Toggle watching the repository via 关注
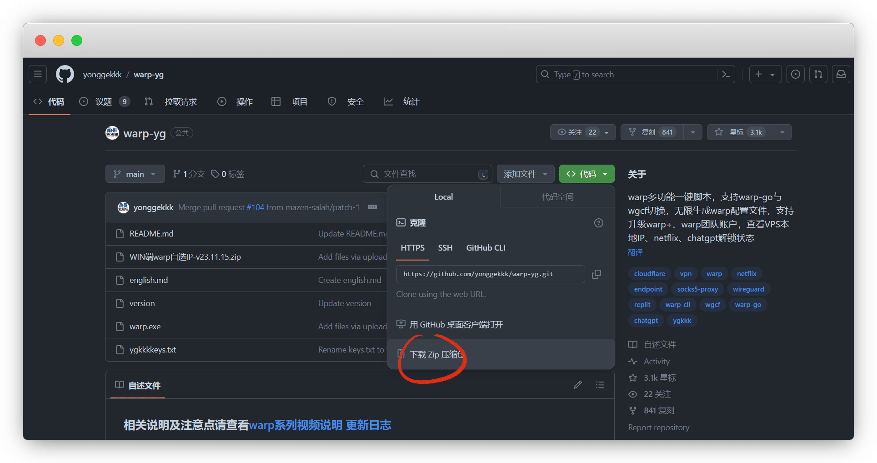Screen dimensions: 877x463 click(x=576, y=132)
